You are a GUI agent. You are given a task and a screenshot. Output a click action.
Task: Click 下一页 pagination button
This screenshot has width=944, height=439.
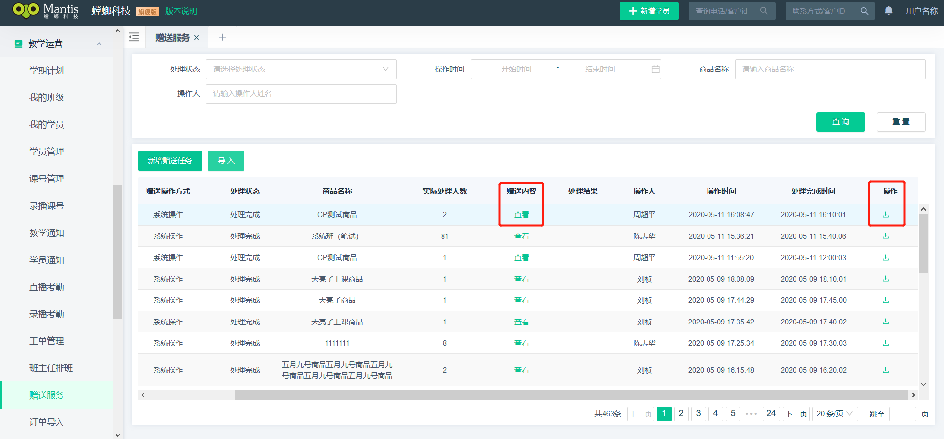[x=796, y=414]
